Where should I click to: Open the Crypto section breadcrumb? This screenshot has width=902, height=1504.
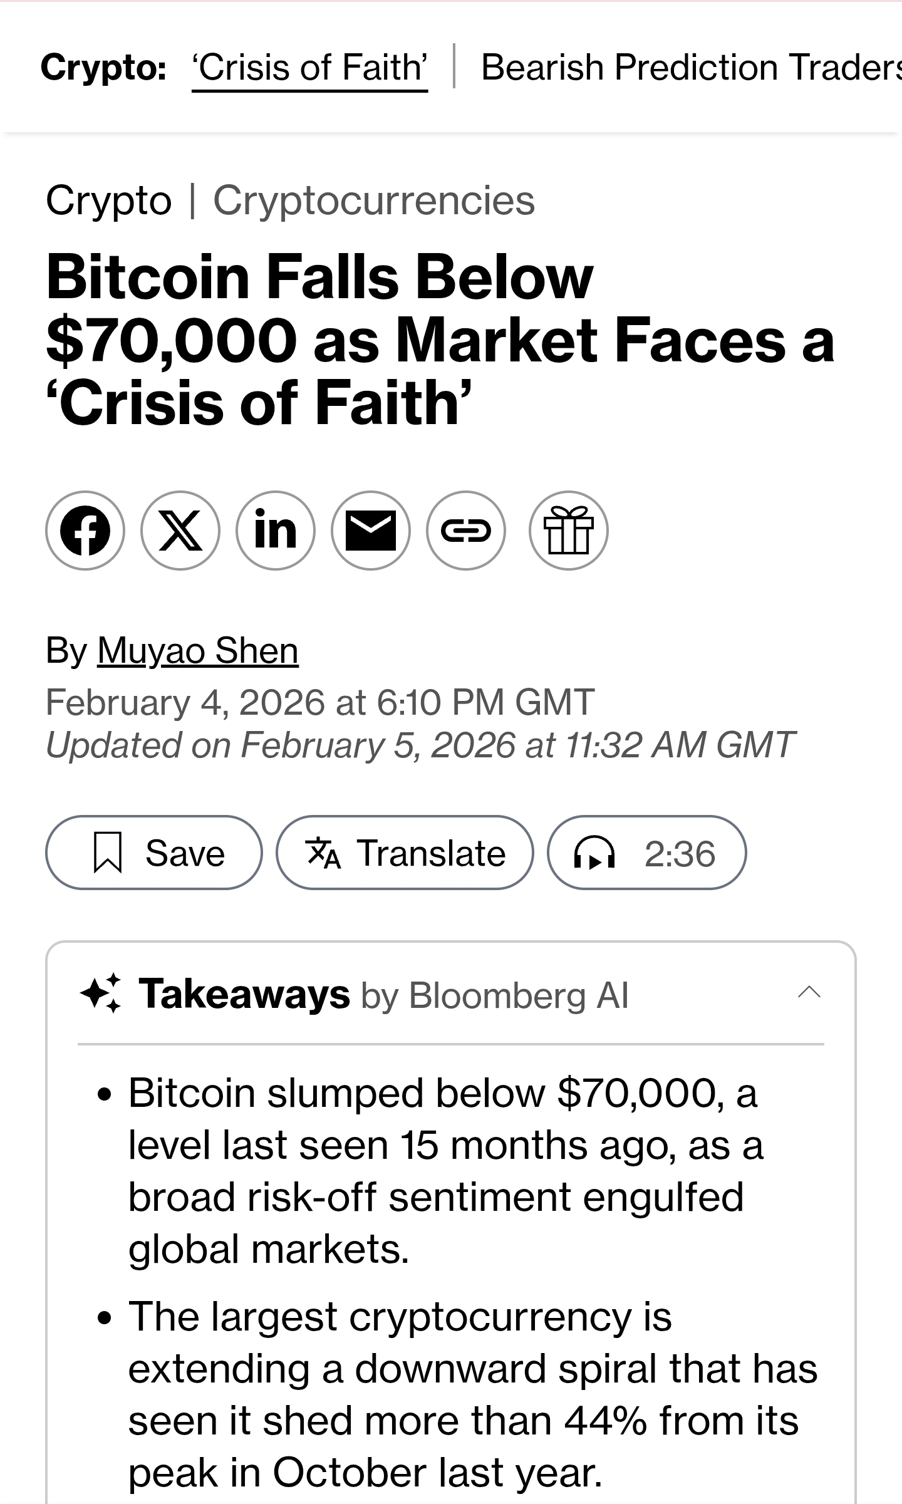click(x=108, y=201)
